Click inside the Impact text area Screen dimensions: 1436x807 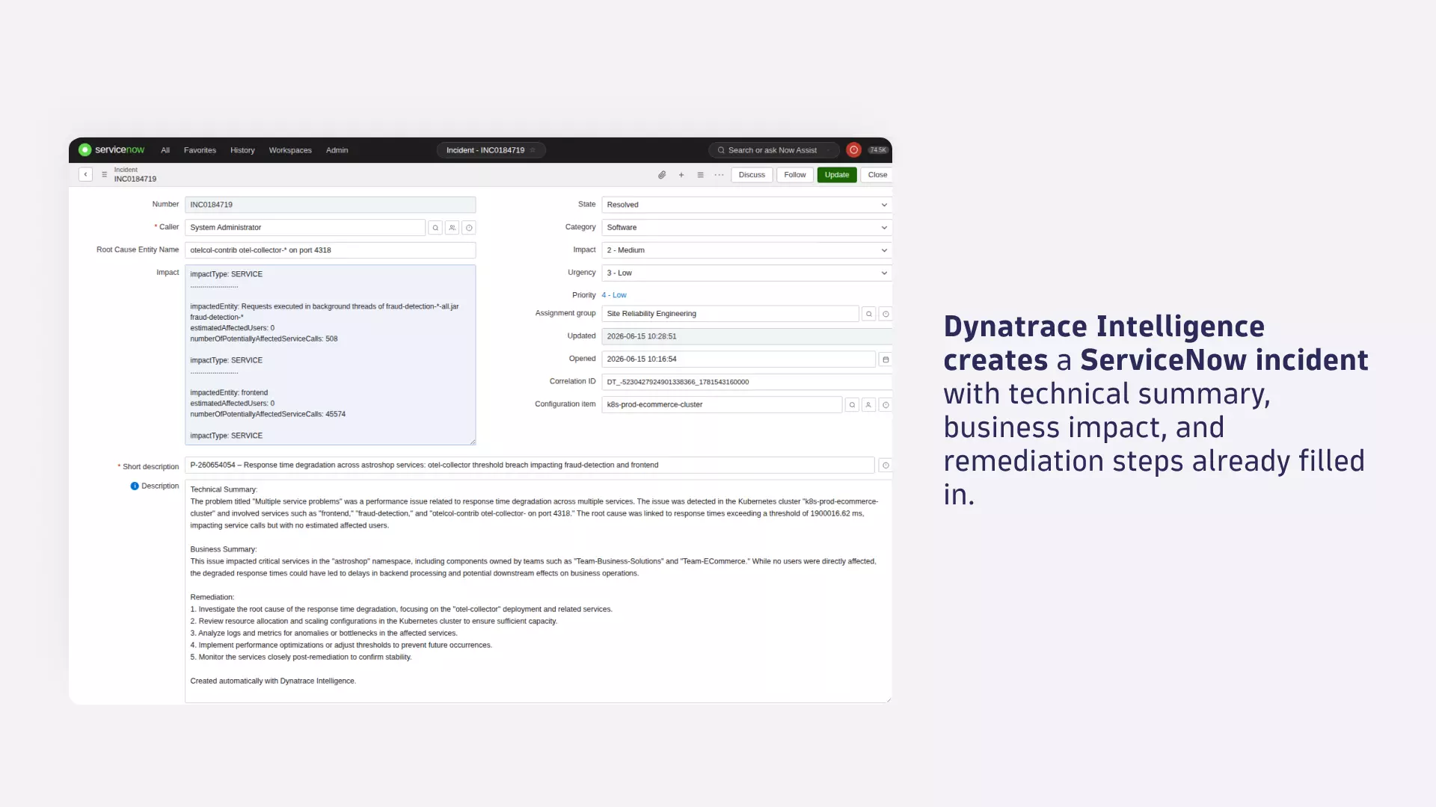coord(330,355)
